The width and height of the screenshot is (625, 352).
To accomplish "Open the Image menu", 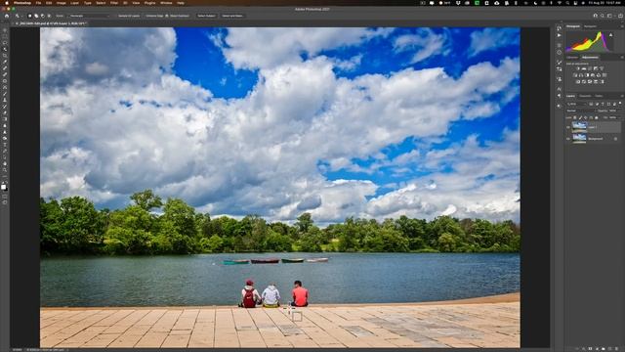I will point(61,3).
